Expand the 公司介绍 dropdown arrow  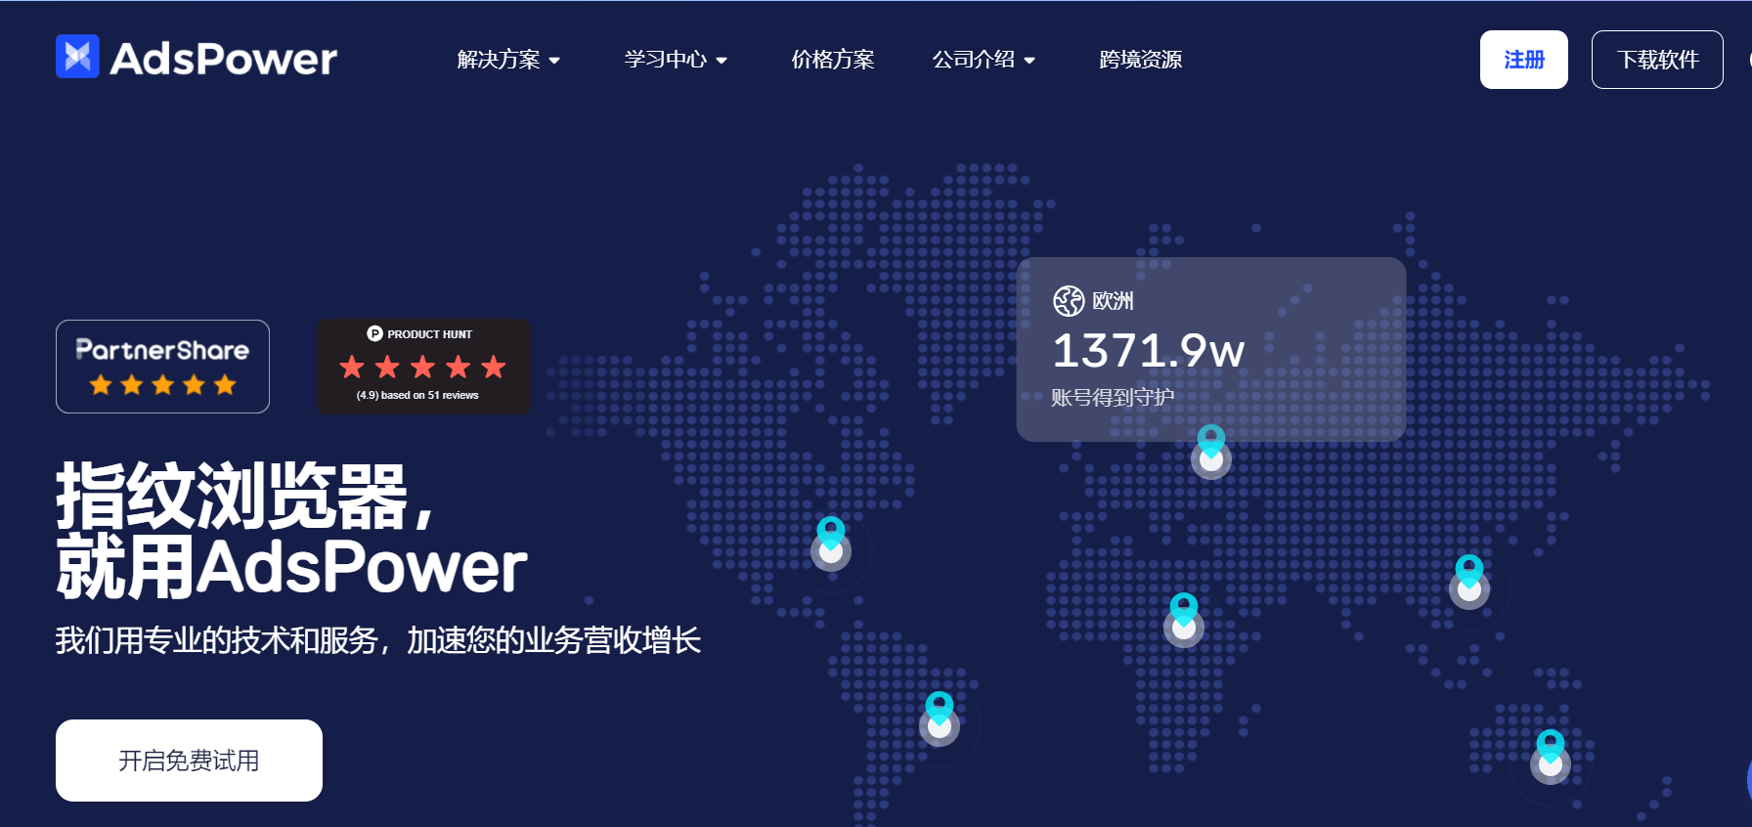1029,61
